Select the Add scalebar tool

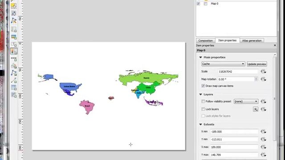coord(14,59)
